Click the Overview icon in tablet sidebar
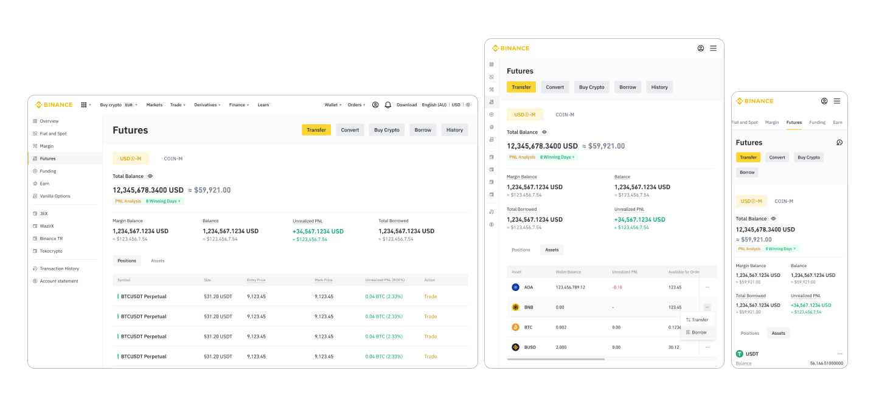The image size is (876, 407). (492, 64)
